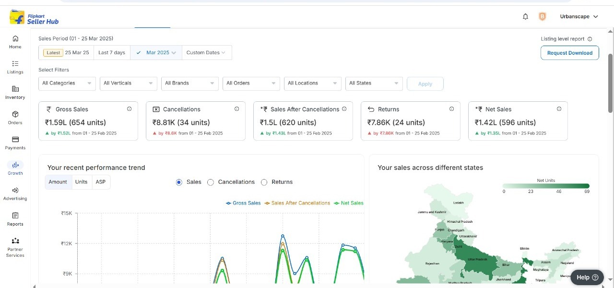Open Reports from the sidebar
Screen dimensions: 614x288
[x=15, y=216]
